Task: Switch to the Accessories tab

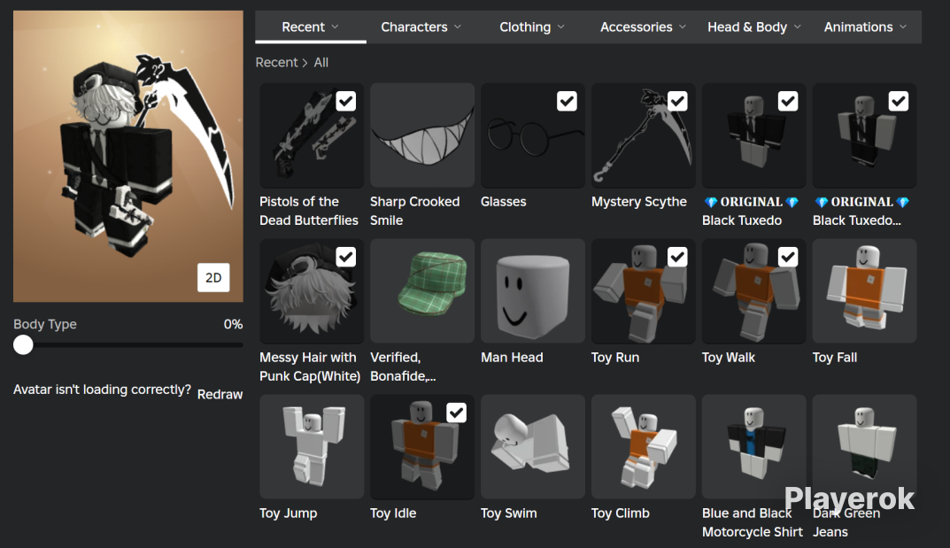Action: [x=642, y=27]
